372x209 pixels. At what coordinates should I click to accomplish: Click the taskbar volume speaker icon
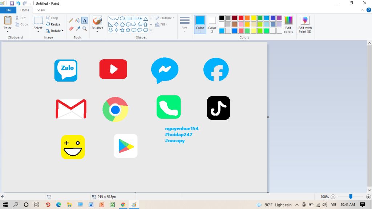(325, 205)
